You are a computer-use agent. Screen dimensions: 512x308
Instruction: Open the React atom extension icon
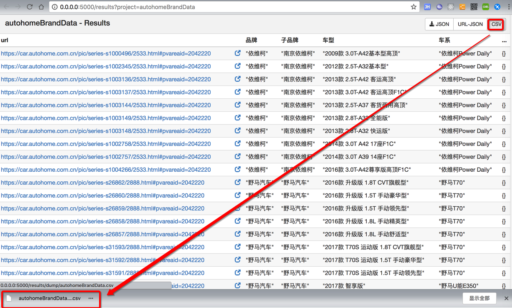click(x=451, y=7)
